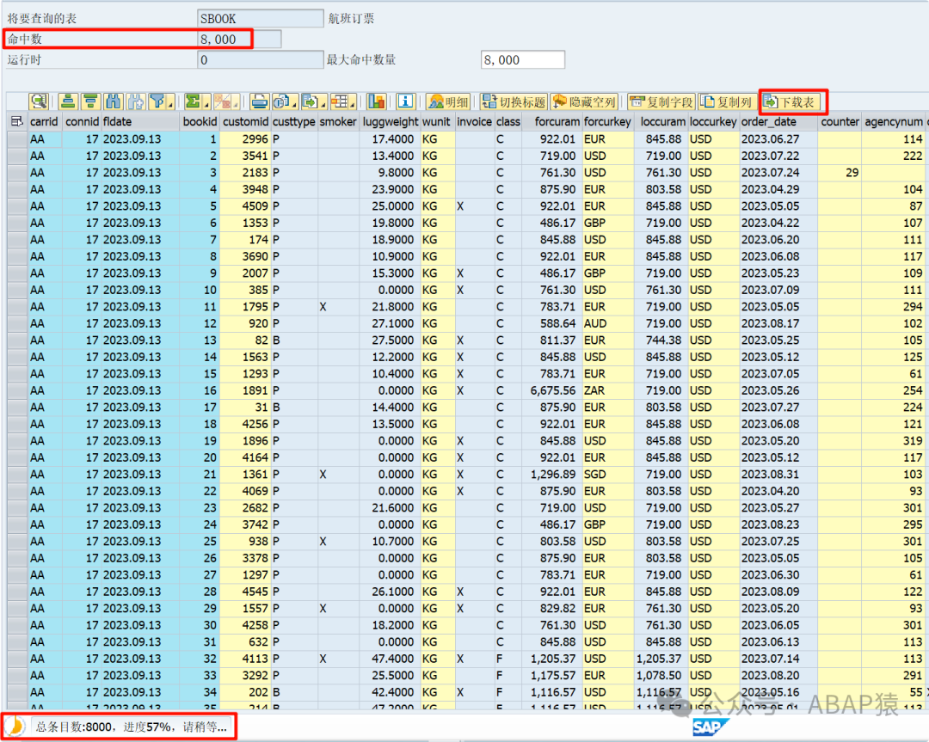Click agencynum cell 319

pyautogui.click(x=893, y=440)
